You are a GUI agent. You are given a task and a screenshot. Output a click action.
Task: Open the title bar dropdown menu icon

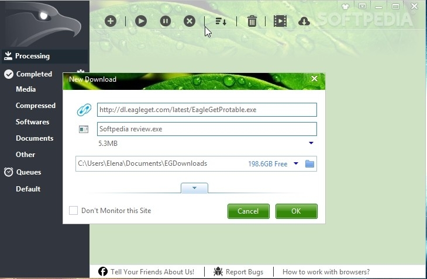(362, 6)
